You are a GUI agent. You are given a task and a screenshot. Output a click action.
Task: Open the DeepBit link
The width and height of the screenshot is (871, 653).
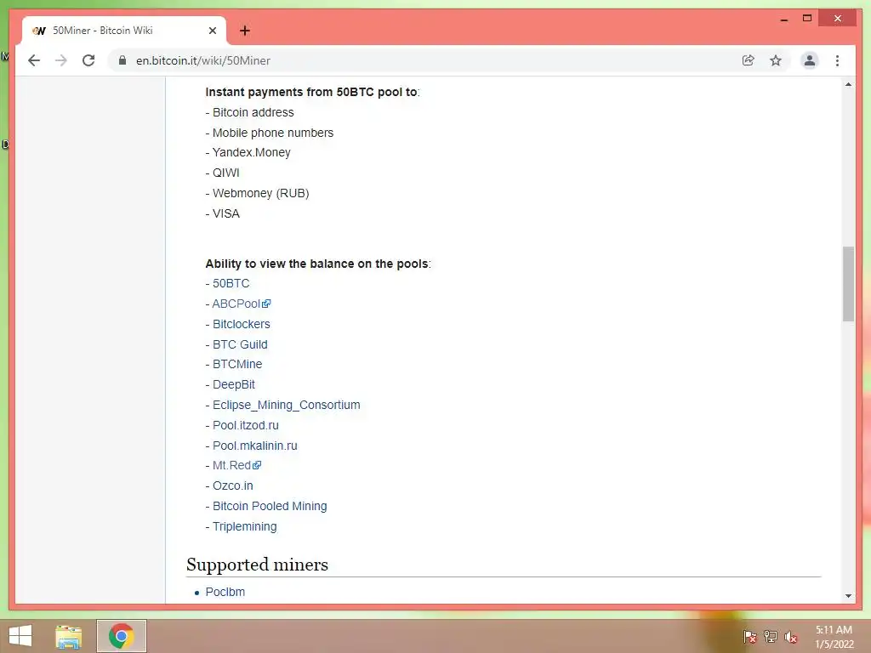pyautogui.click(x=234, y=385)
